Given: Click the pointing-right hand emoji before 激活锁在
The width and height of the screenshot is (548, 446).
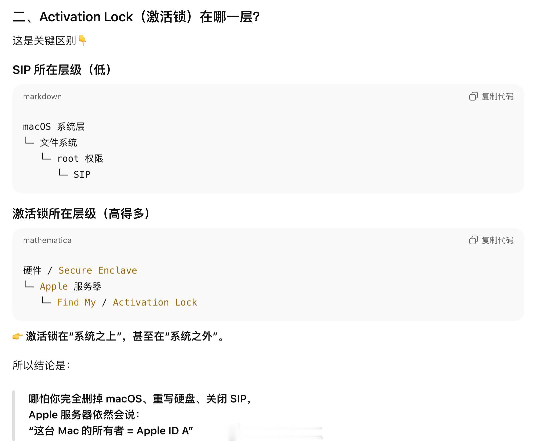Looking at the screenshot, I should 17,336.
